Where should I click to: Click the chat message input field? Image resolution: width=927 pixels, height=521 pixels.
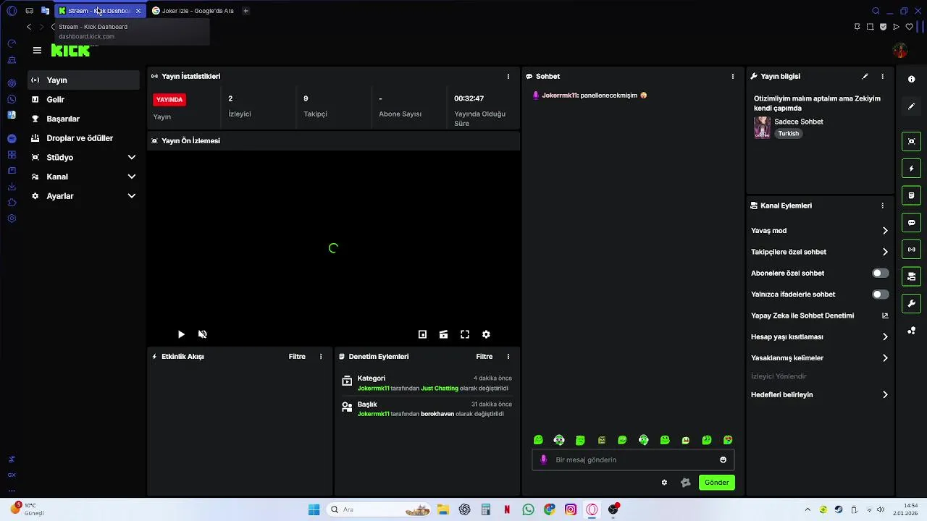click(x=634, y=459)
